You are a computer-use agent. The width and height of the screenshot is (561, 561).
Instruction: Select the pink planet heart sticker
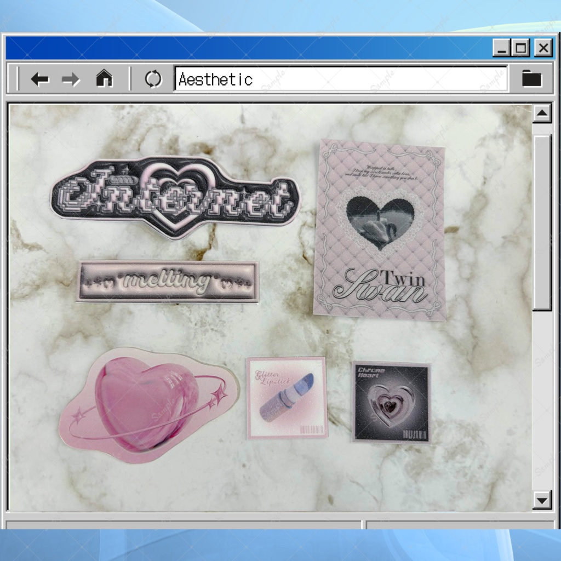coord(149,405)
